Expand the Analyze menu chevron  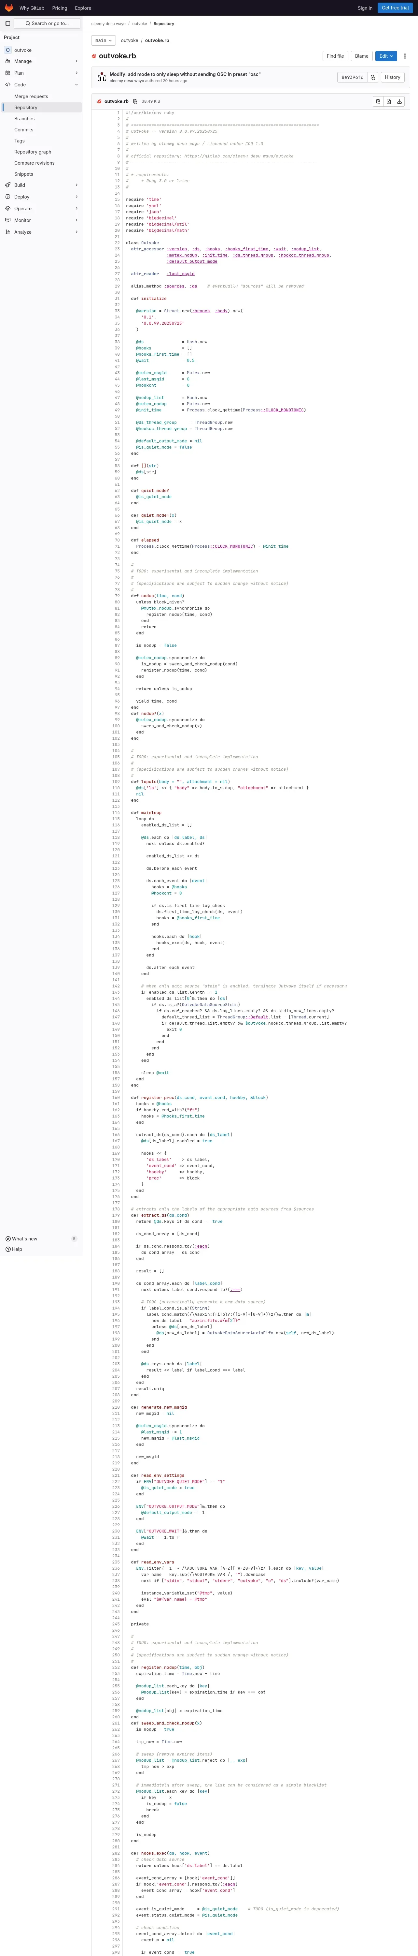pos(76,232)
